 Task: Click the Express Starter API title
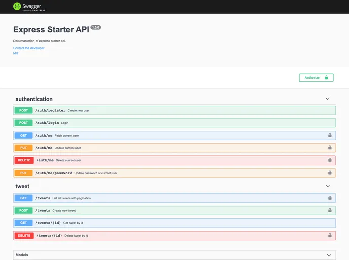click(51, 29)
